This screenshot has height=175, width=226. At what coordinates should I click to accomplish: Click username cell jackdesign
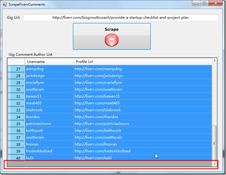point(49,76)
